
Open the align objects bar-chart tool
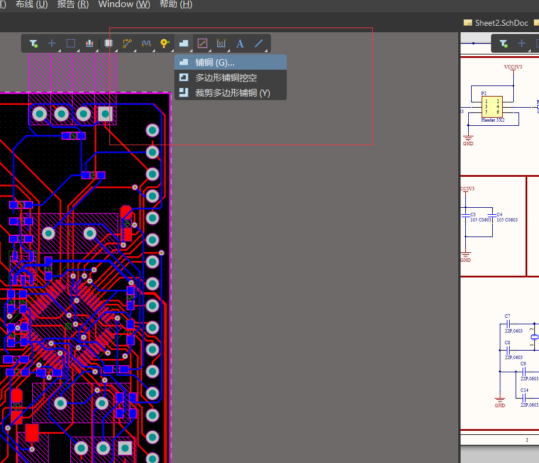90,43
